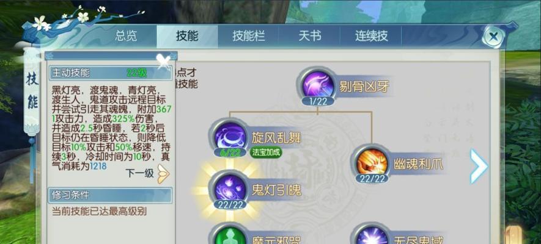This screenshot has height=244, width=541.
Task: Switch to the 连续技 tab
Action: [371, 36]
